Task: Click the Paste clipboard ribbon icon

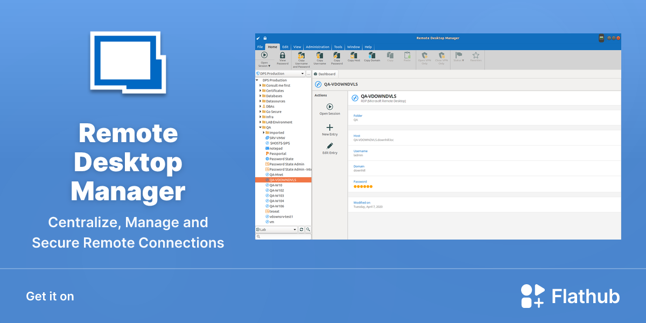Action: click(x=407, y=55)
